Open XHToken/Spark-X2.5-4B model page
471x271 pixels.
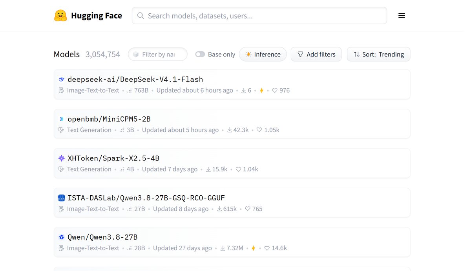pos(113,158)
